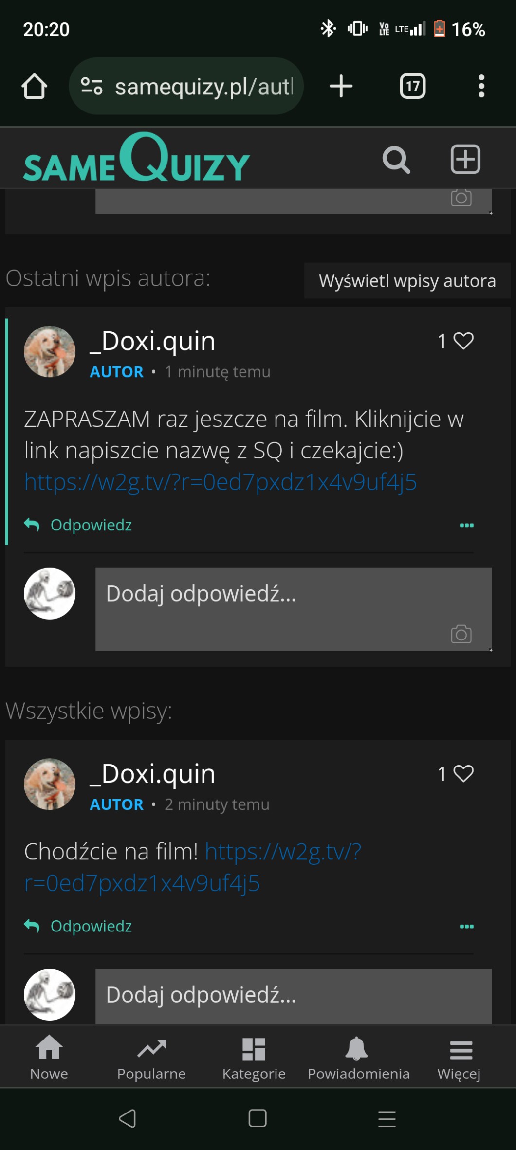
Task: Tap the add new quiz plus icon
Action: pos(465,159)
